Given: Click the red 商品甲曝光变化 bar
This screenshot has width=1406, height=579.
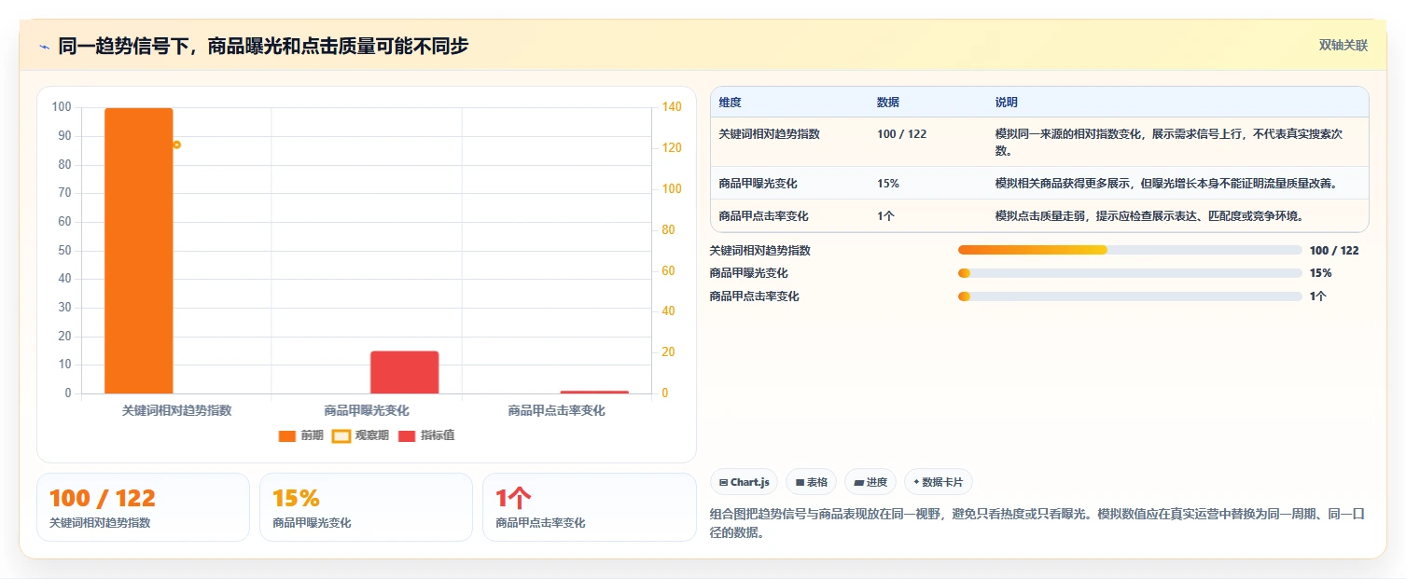Looking at the screenshot, I should click(405, 372).
